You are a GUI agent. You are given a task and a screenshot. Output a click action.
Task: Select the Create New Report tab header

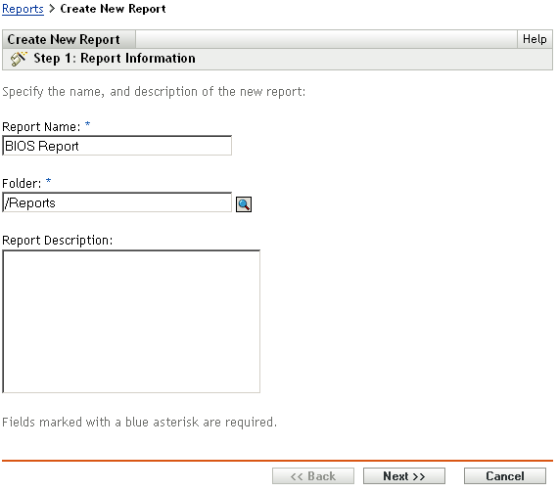[69, 39]
